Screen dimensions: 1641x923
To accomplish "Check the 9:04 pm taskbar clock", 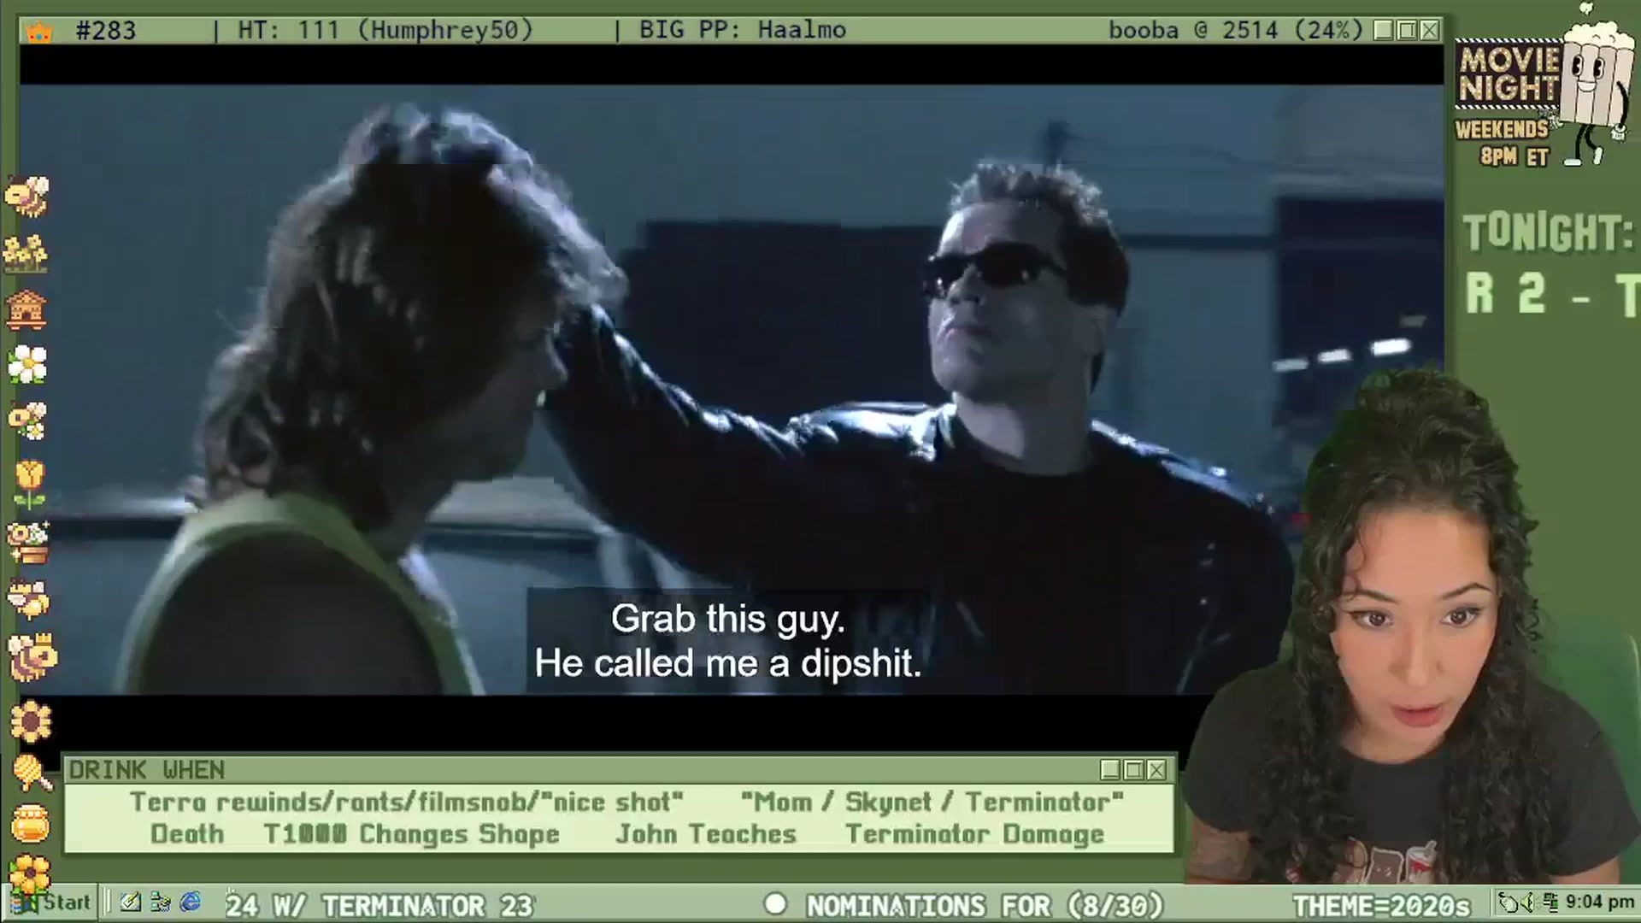I will click(1600, 902).
